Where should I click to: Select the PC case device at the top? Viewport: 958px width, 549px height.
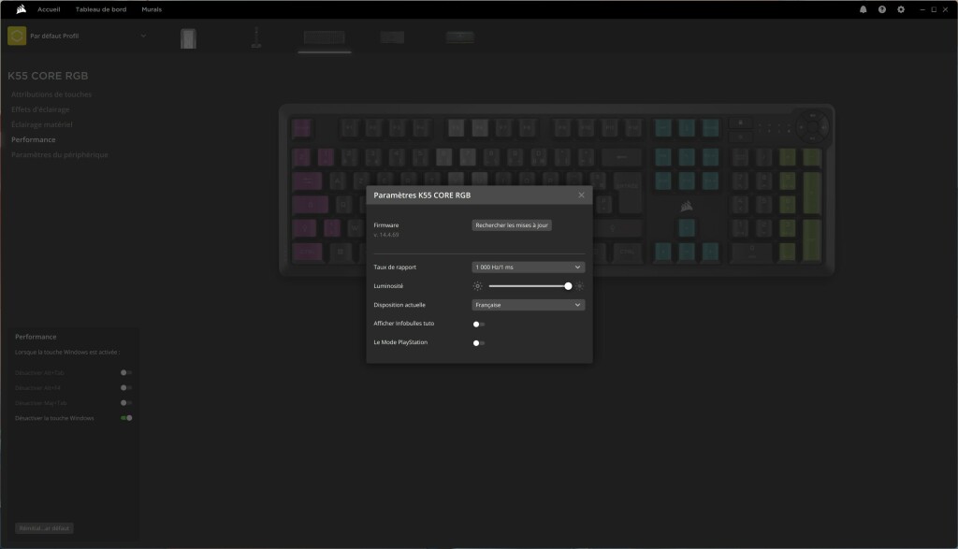click(x=187, y=37)
